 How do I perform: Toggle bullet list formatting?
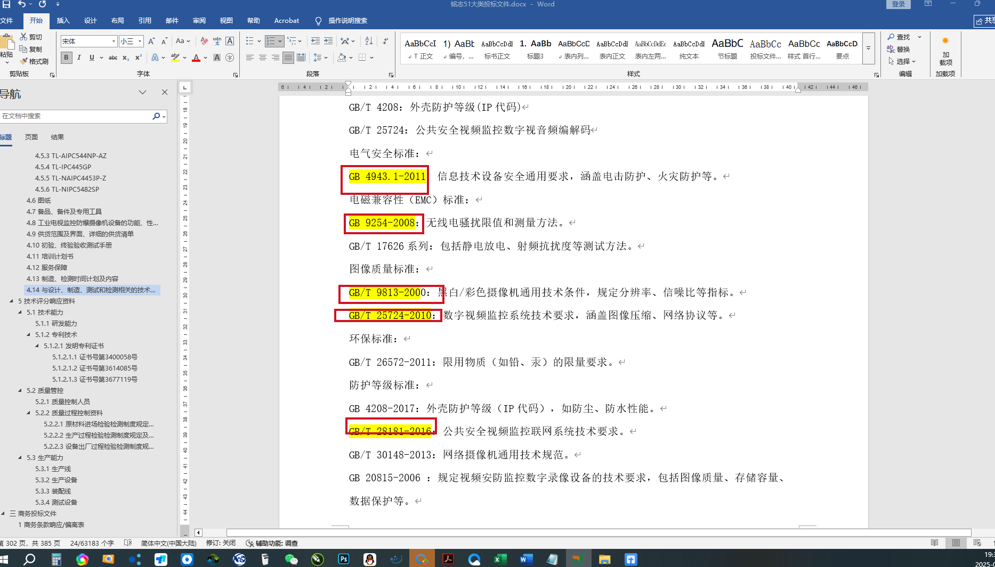tap(249, 41)
